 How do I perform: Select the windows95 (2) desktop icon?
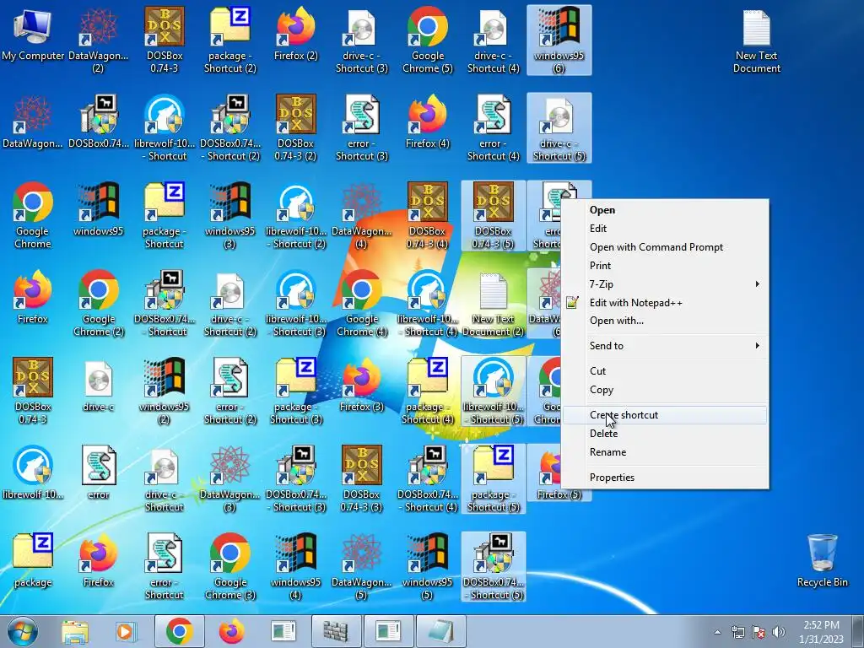tap(165, 391)
